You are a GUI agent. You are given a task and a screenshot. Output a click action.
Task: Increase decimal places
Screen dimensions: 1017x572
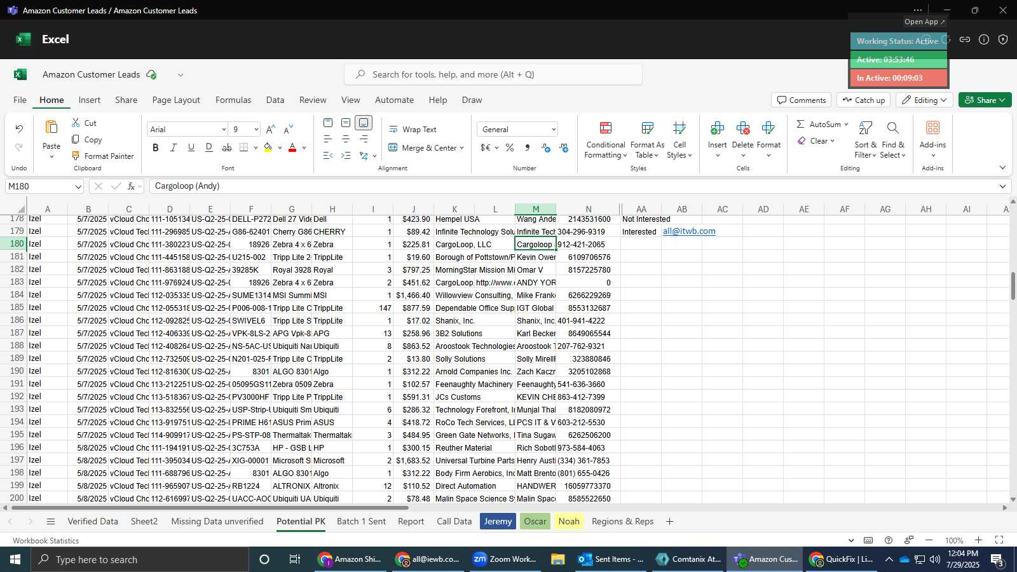tap(546, 147)
